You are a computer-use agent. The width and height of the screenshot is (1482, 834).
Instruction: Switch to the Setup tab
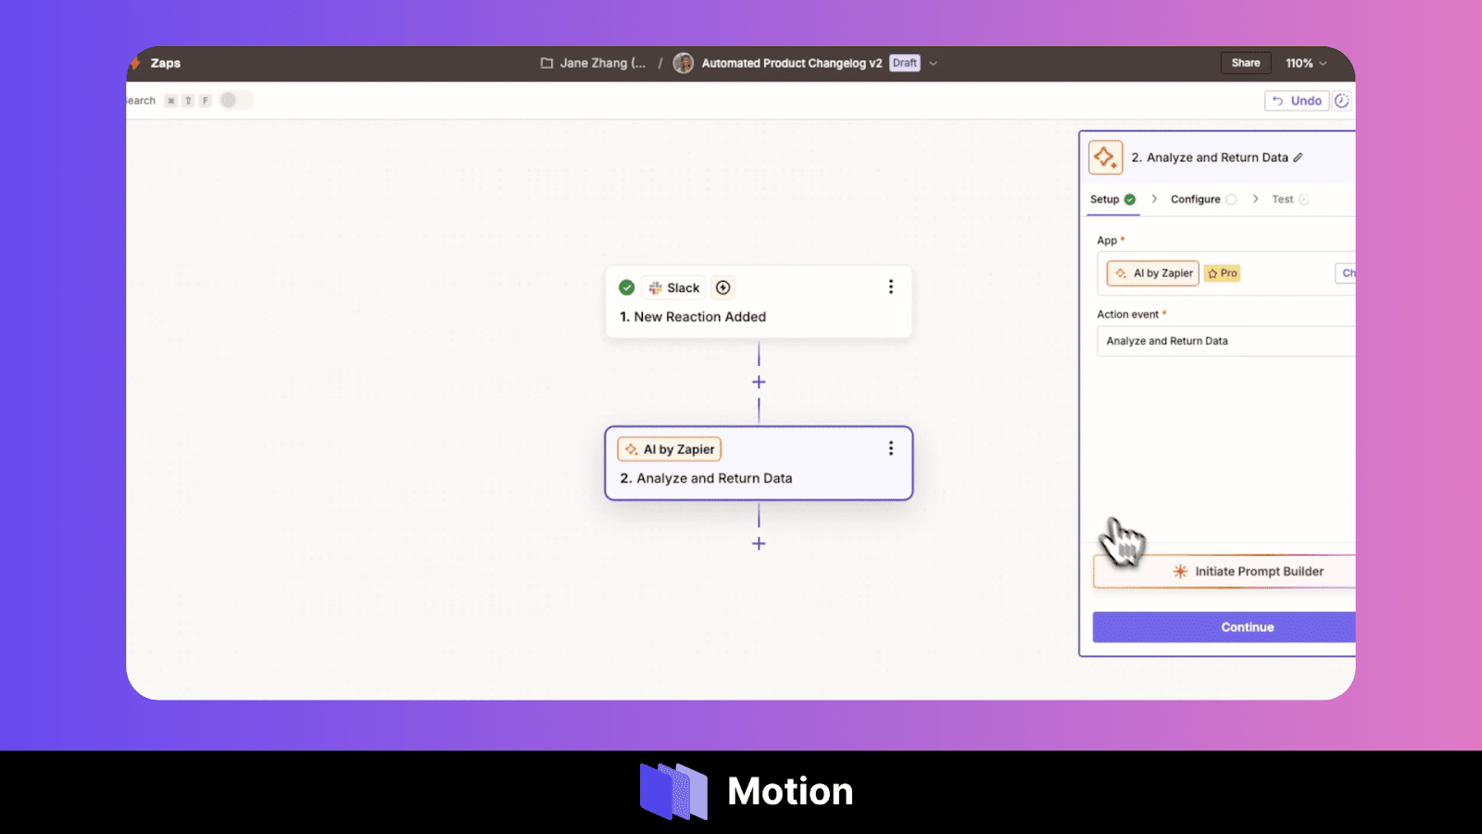[x=1112, y=199]
